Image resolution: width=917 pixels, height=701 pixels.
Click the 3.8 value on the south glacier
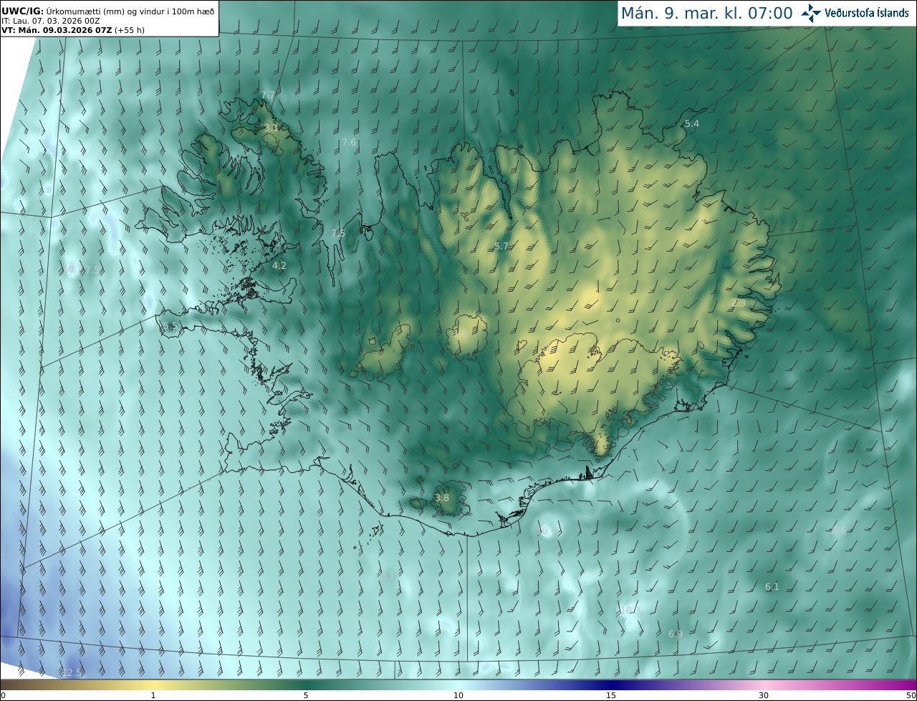[443, 498]
